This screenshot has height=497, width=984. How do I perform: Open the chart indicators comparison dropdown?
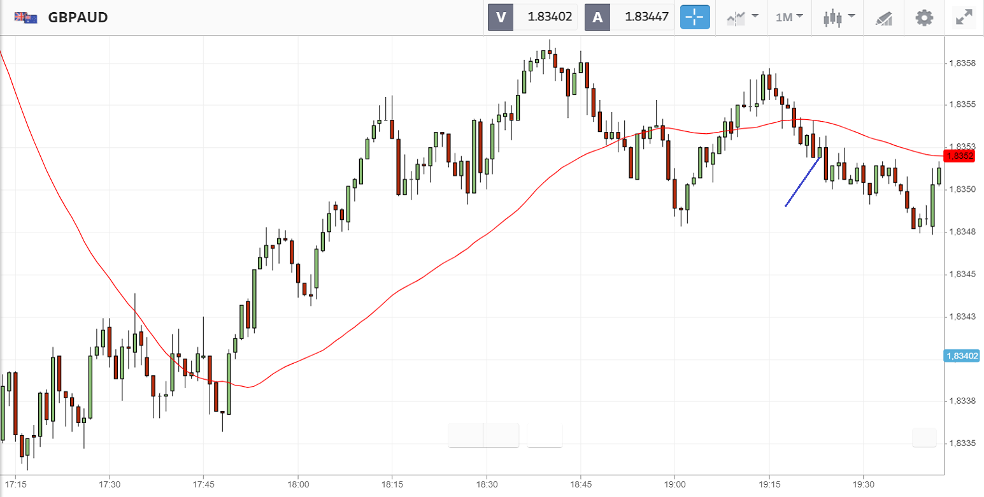click(742, 17)
